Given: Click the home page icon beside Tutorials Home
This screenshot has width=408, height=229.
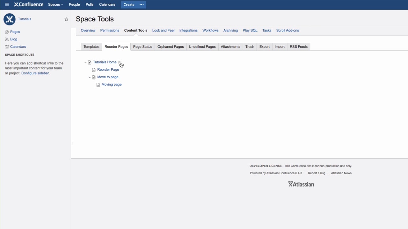Looking at the screenshot, I should click(x=90, y=62).
